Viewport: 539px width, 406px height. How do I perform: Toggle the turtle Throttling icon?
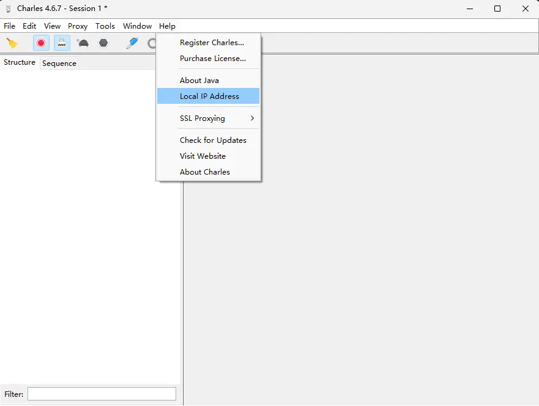[83, 43]
